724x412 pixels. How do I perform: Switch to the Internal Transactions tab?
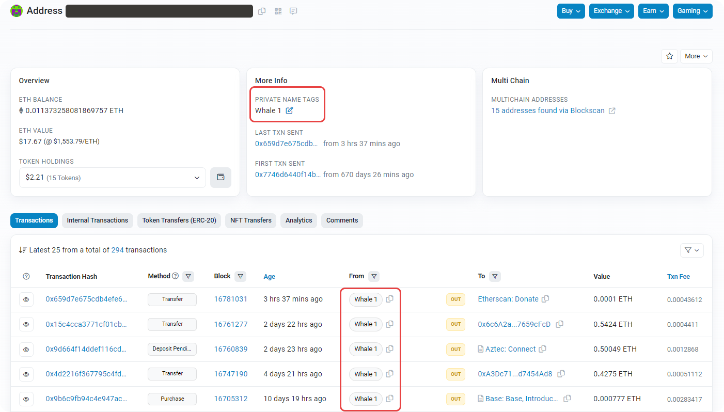point(98,220)
